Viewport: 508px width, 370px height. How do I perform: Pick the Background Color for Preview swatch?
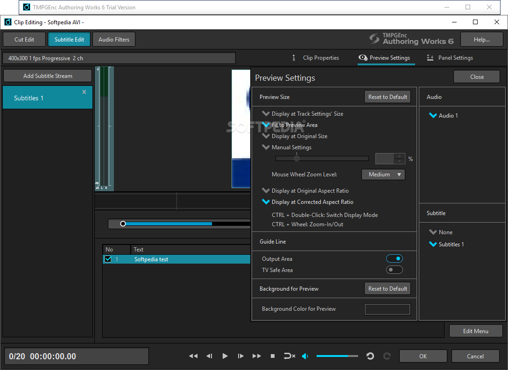pos(388,309)
